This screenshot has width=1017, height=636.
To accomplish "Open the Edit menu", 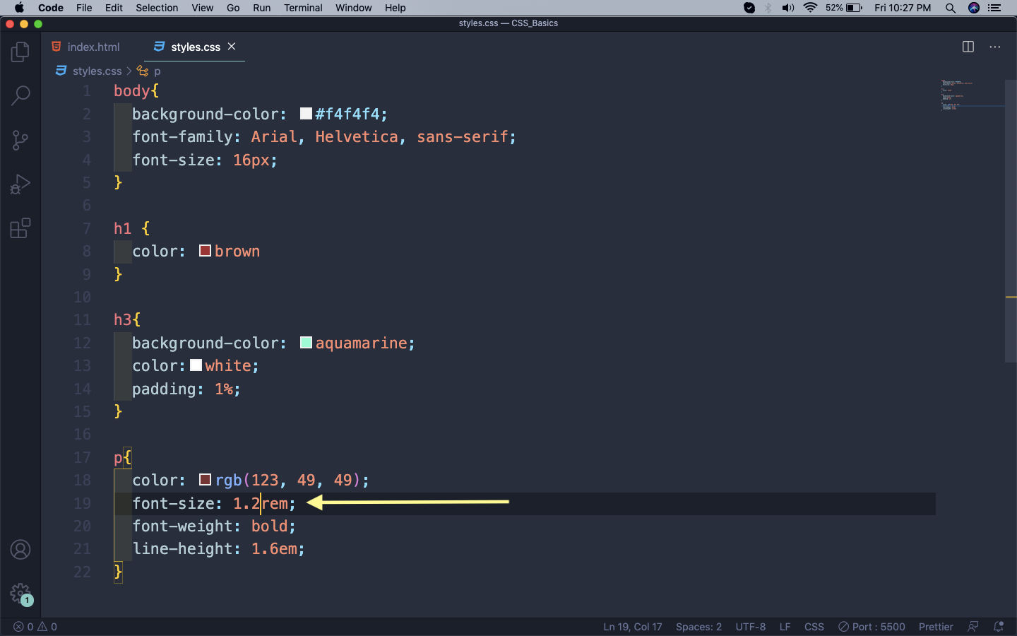I will point(114,8).
